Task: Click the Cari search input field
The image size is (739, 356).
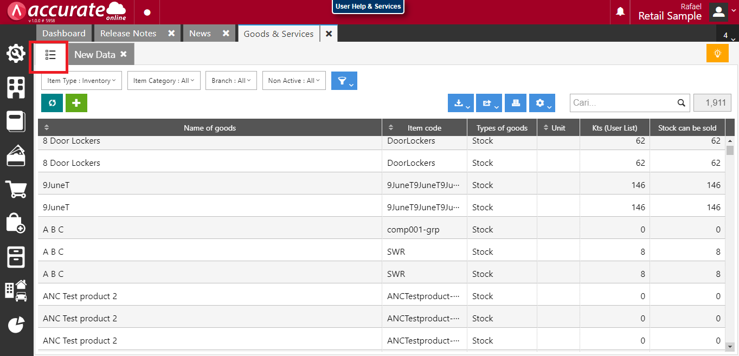Action: coord(624,103)
